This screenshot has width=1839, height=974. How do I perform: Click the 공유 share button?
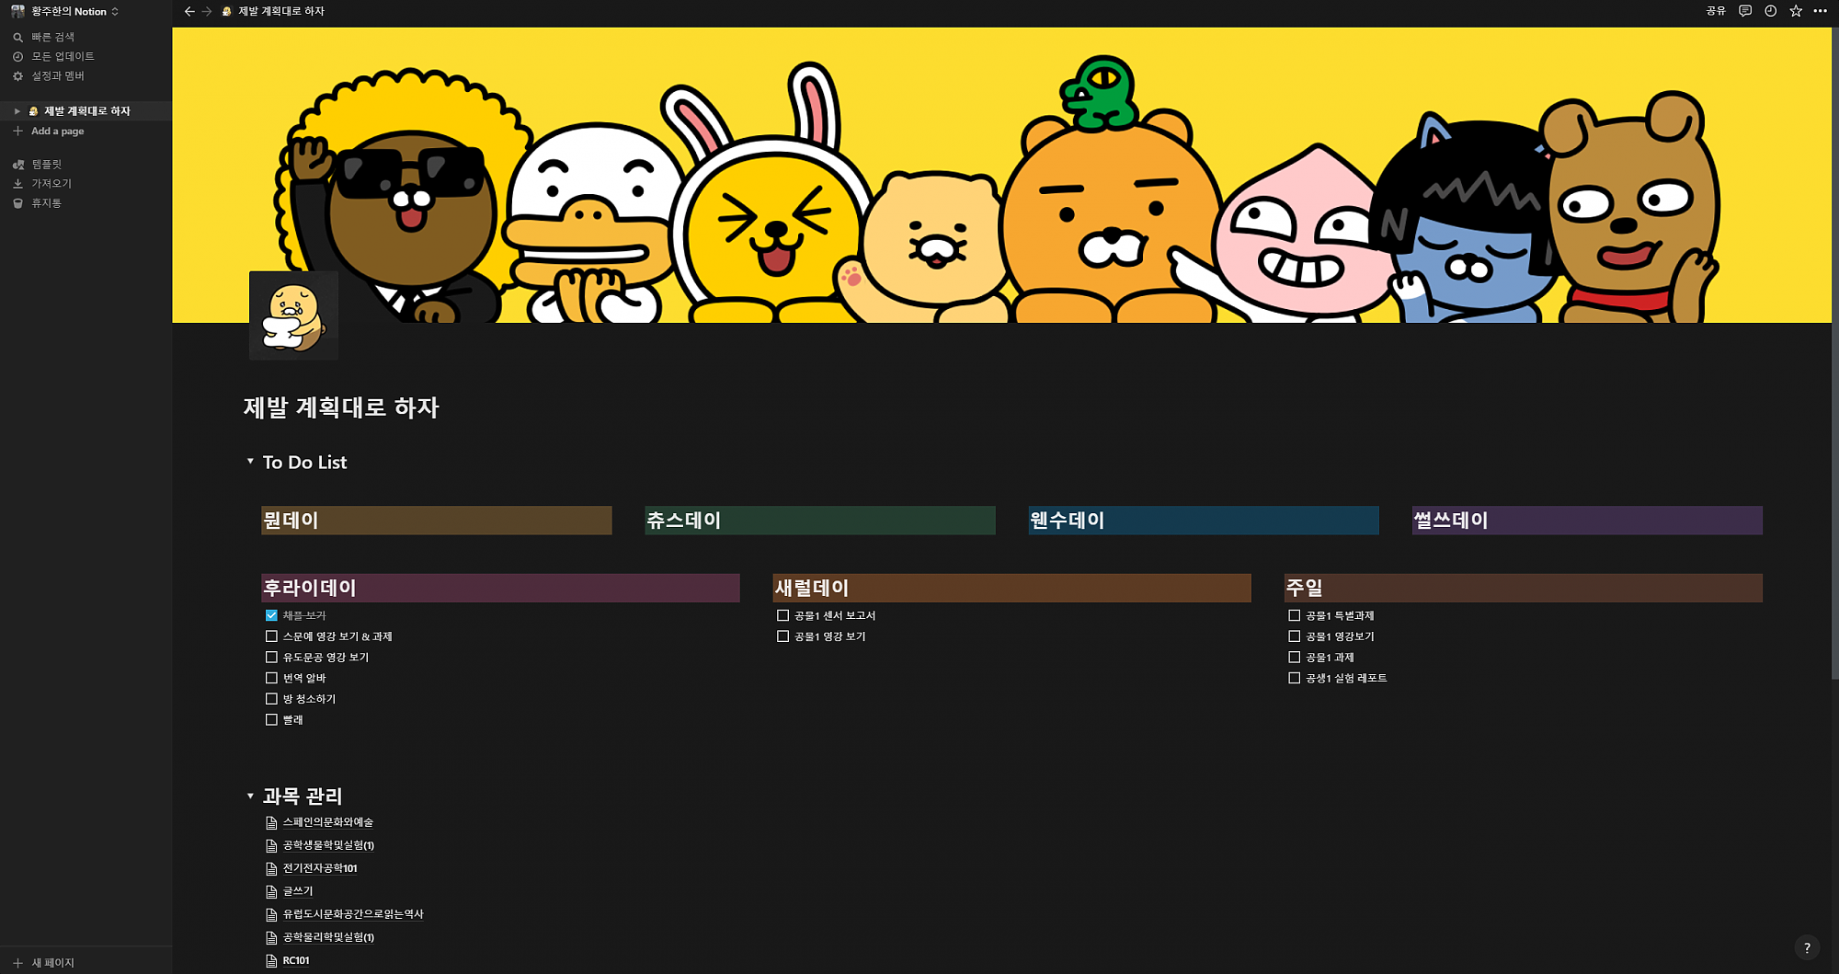tap(1716, 11)
